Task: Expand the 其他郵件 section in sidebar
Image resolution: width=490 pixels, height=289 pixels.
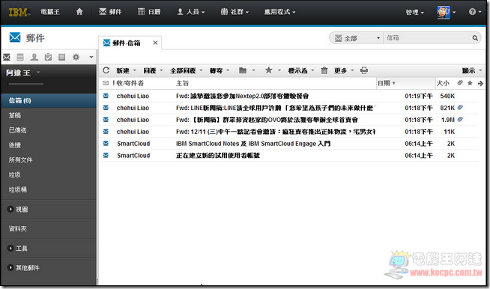Action: point(23,268)
